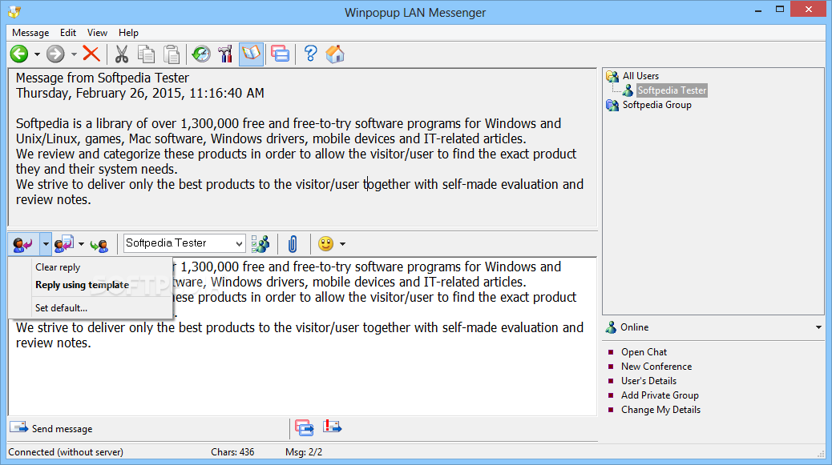
Task: Click the reply with quote icon
Action: 64,244
